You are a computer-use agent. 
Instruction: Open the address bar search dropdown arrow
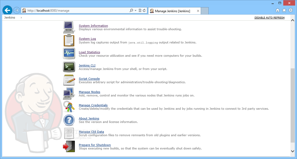pos(135,11)
